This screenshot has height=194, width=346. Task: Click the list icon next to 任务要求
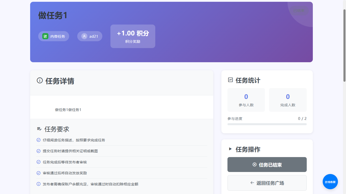tap(39, 129)
